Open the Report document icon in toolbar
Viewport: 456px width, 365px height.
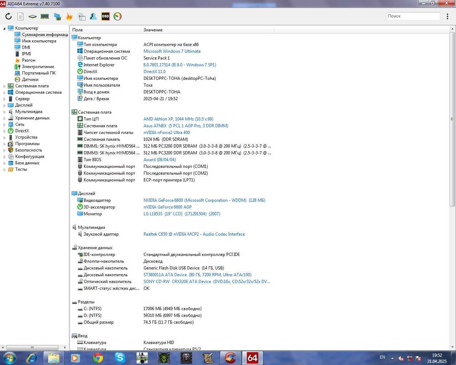pyautogui.click(x=21, y=16)
